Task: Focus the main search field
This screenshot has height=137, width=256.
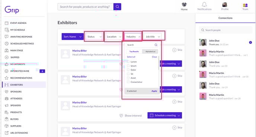Action: 86,7
